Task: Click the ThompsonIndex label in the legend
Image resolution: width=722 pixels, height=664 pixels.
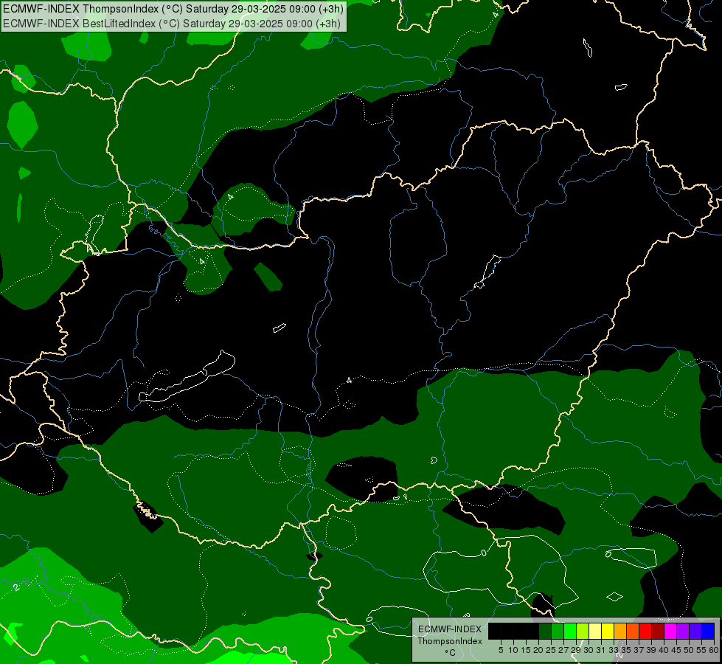Action: 450,641
